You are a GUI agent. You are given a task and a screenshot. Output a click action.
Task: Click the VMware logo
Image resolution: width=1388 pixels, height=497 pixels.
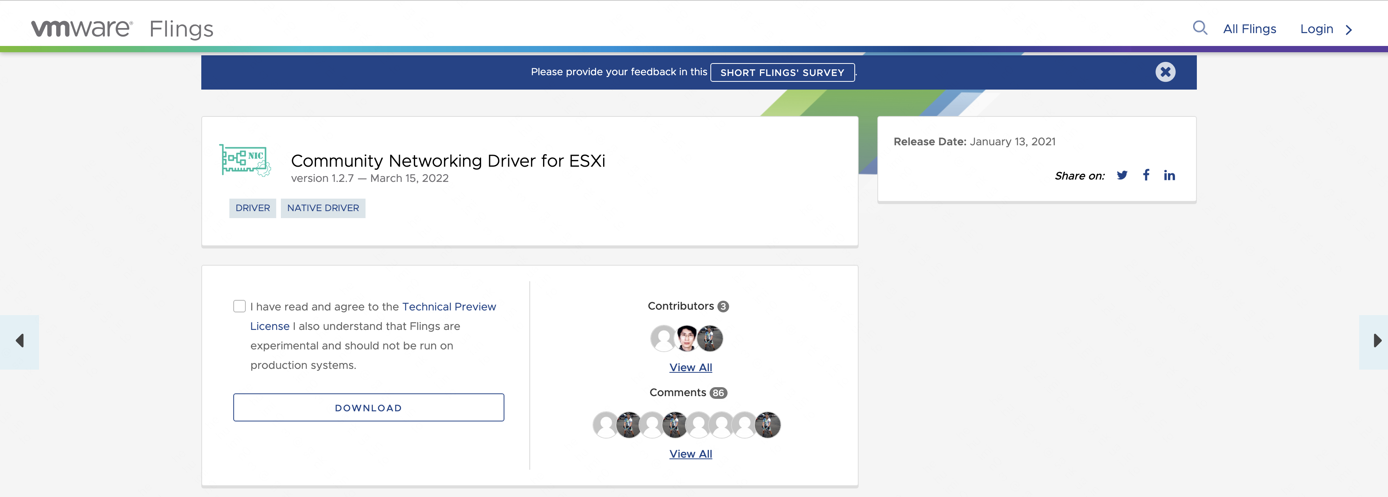coord(82,28)
